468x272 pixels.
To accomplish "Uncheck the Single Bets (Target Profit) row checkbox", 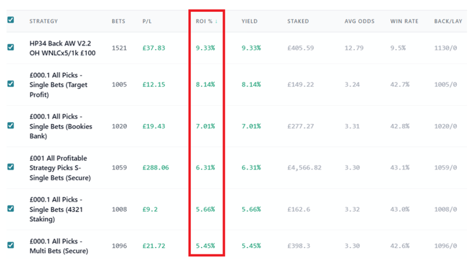I will (11, 84).
